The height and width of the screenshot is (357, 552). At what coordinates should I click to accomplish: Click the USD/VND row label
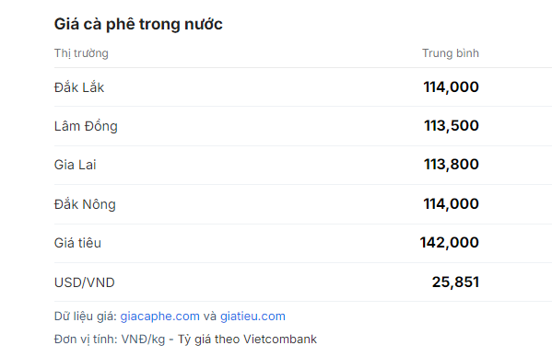[x=85, y=282]
